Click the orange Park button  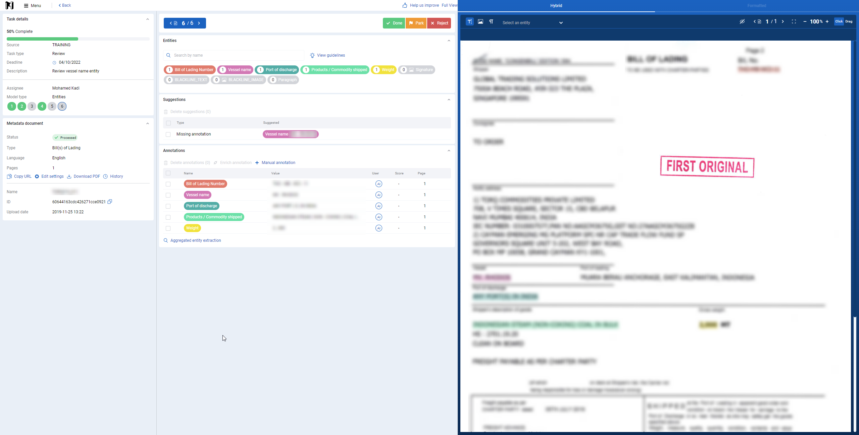416,23
